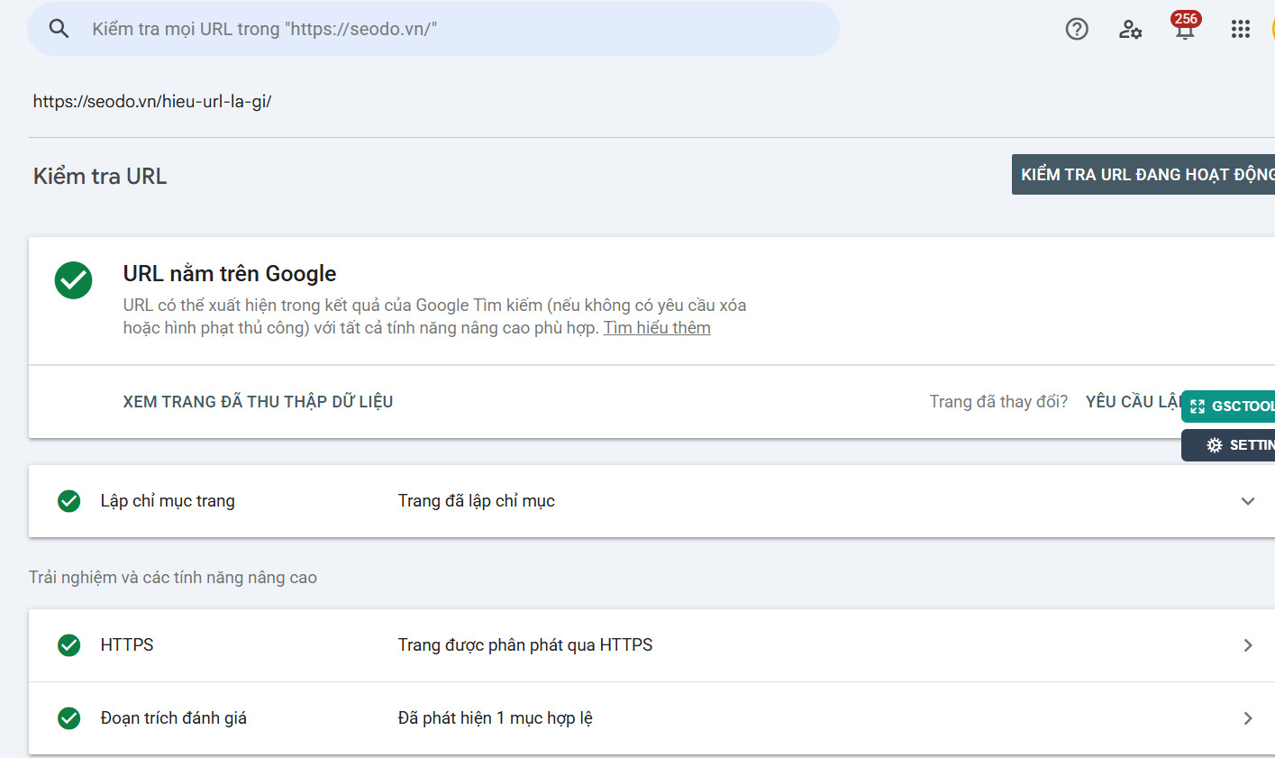Click green check icon beside 'URL nằm trên Google'
The image size is (1275, 758).
tap(74, 280)
